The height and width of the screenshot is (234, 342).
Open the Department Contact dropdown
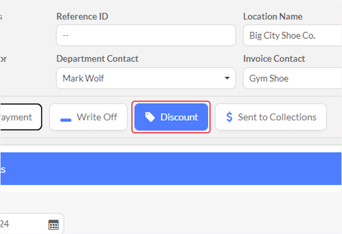[146, 78]
